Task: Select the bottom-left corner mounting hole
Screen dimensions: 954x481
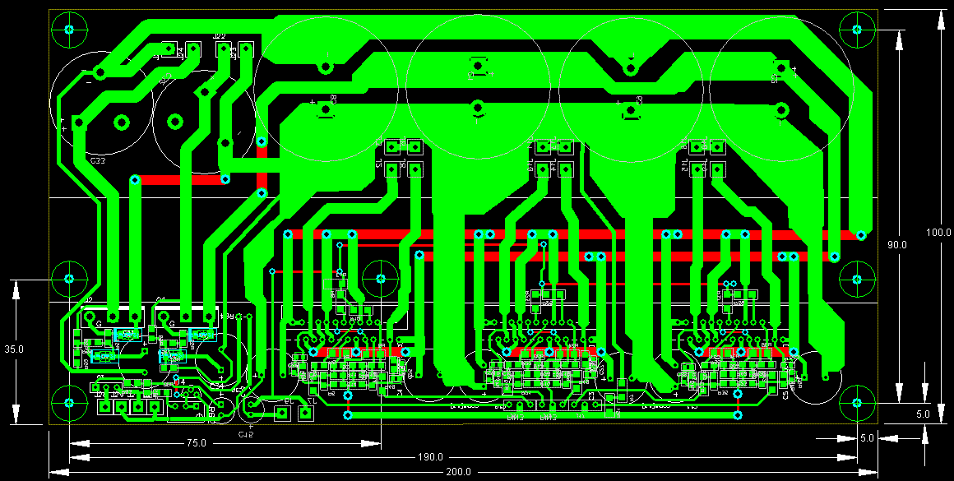Action: (x=69, y=403)
